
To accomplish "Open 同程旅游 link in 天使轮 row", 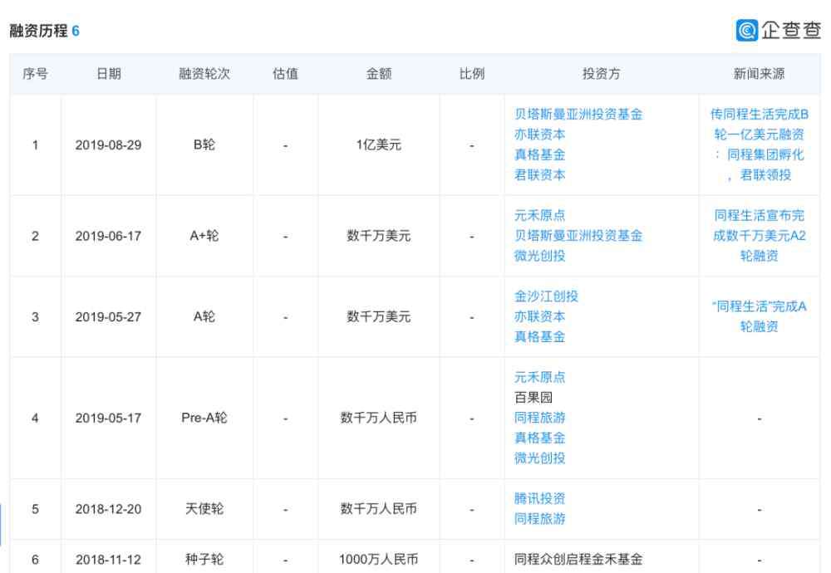I will (539, 519).
